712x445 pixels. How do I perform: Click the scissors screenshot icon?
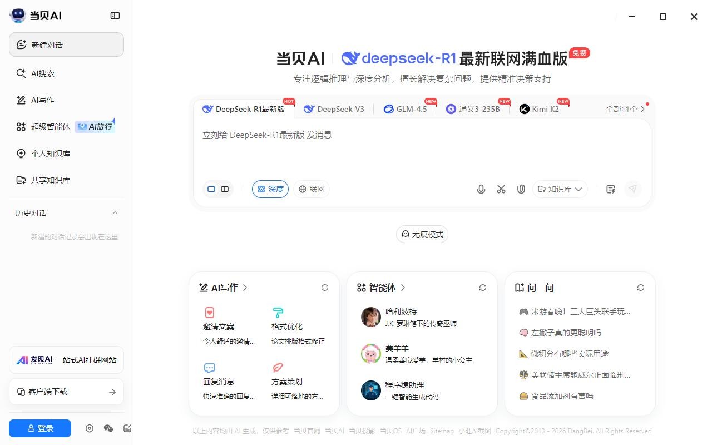click(x=501, y=189)
